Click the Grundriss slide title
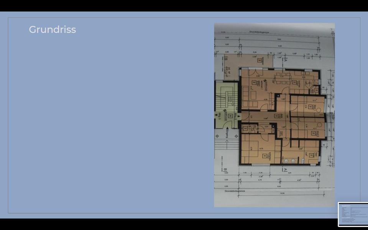 click(x=53, y=30)
